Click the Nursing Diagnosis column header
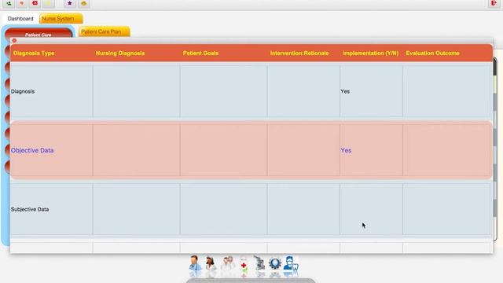This screenshot has height=283, width=503. click(120, 53)
